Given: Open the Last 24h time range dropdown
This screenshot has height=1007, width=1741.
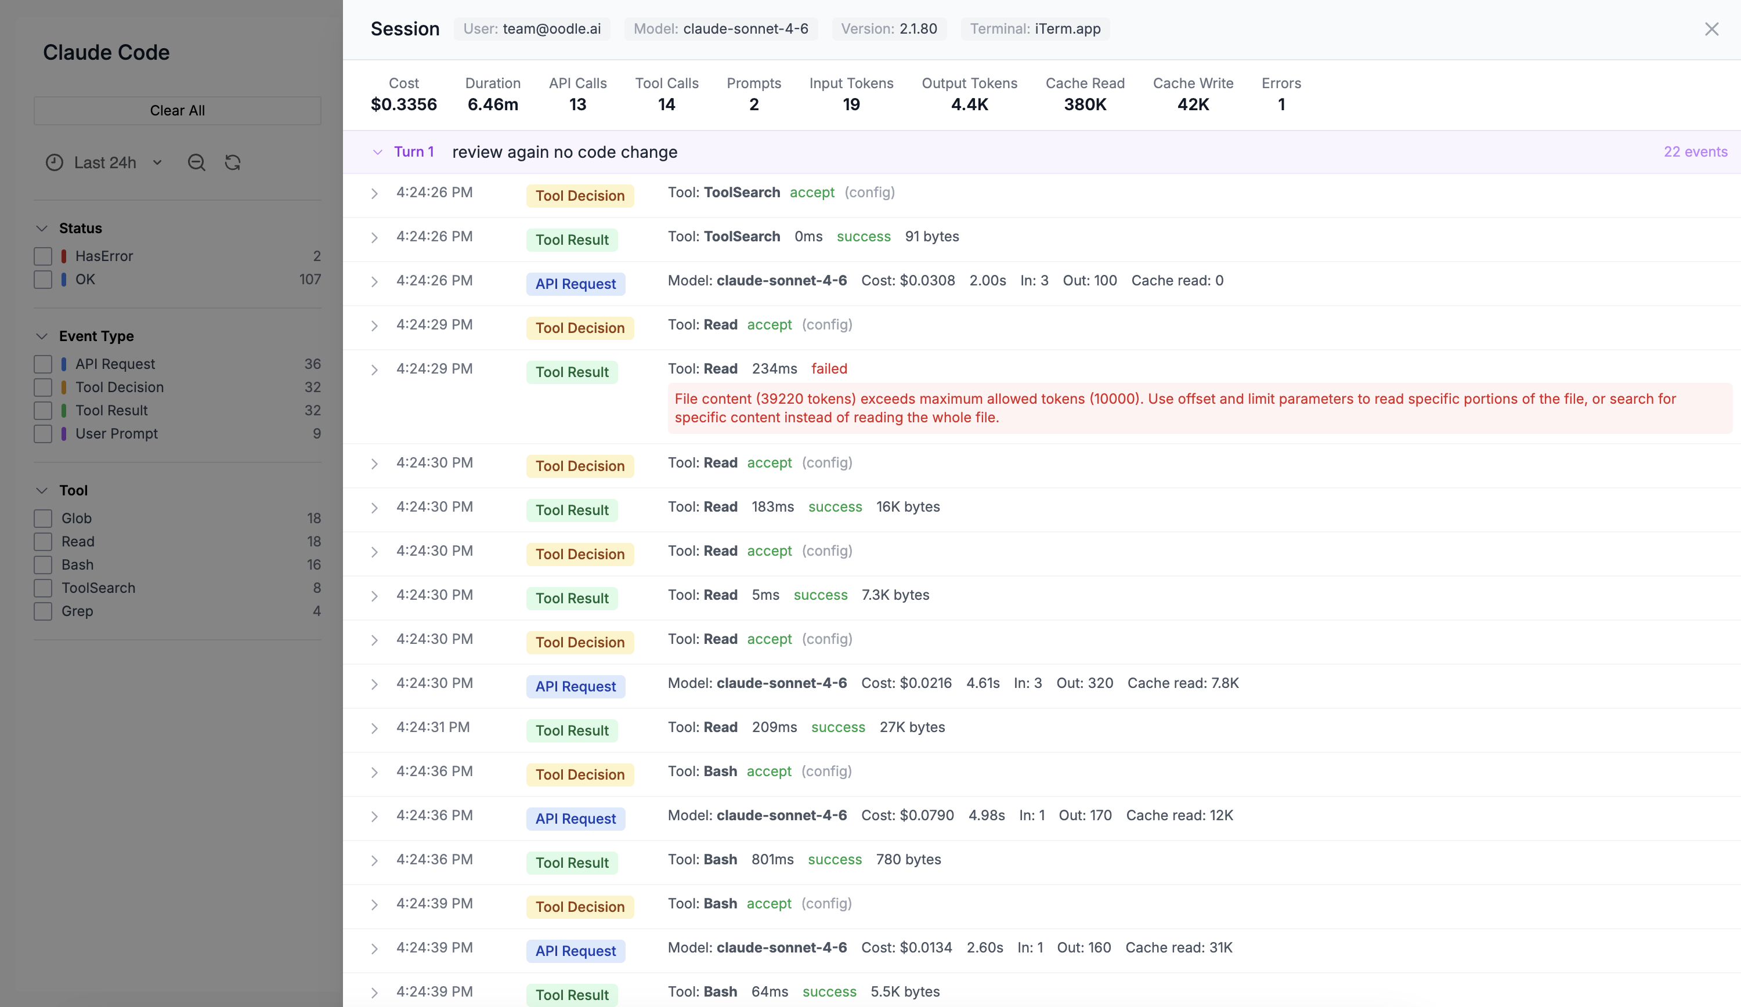Looking at the screenshot, I should pyautogui.click(x=117, y=162).
